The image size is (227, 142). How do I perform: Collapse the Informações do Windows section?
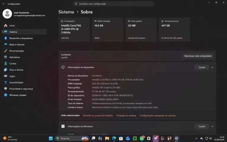(212, 126)
